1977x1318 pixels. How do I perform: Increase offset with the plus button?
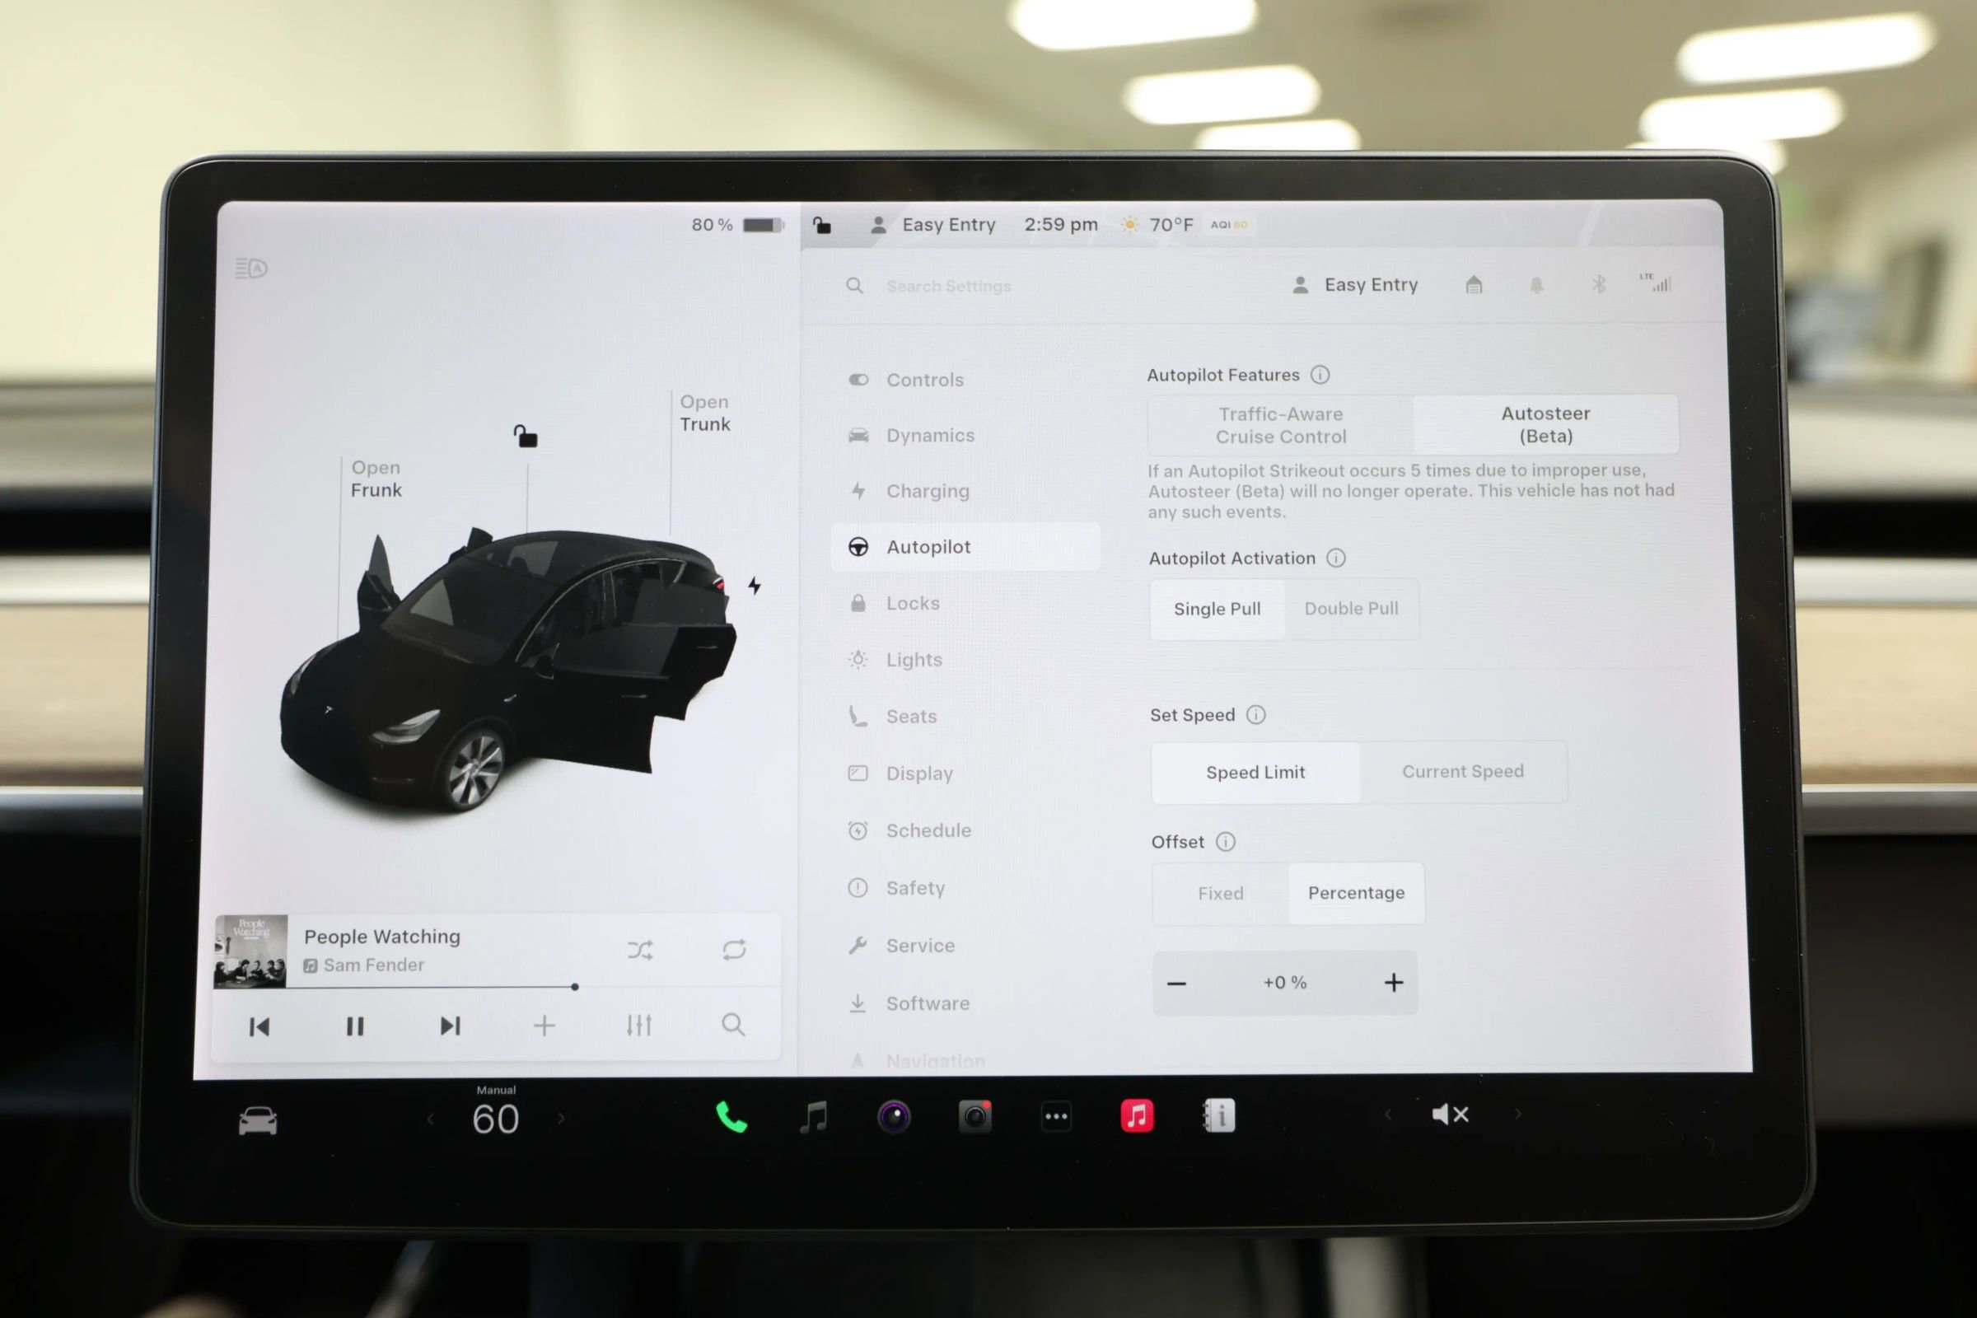(x=1393, y=982)
